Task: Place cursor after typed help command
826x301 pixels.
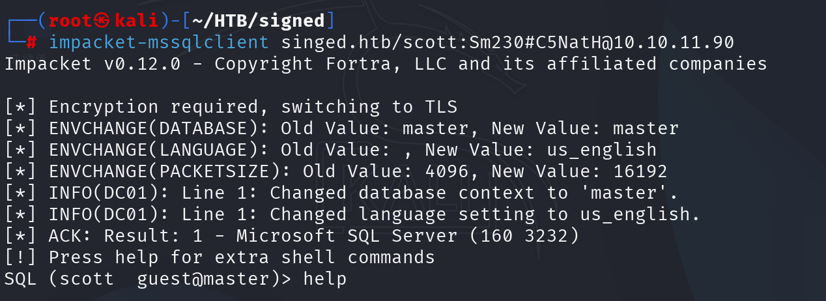Action: (x=348, y=279)
